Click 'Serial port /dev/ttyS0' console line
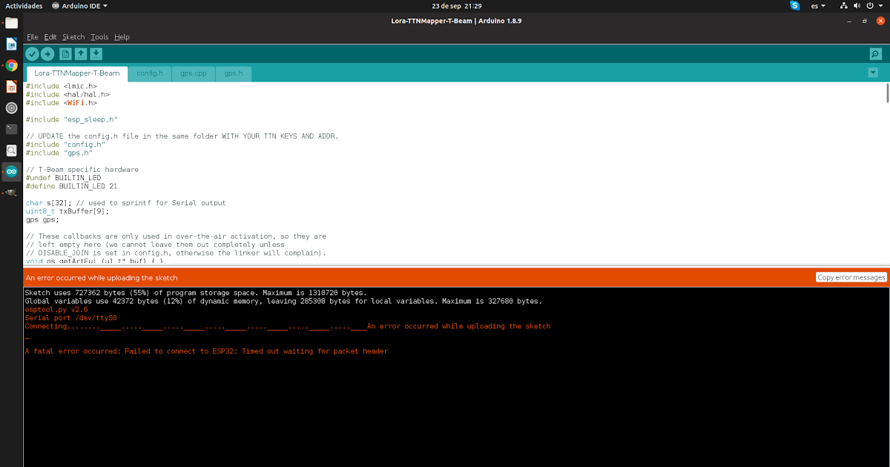The image size is (890, 467). [71, 318]
